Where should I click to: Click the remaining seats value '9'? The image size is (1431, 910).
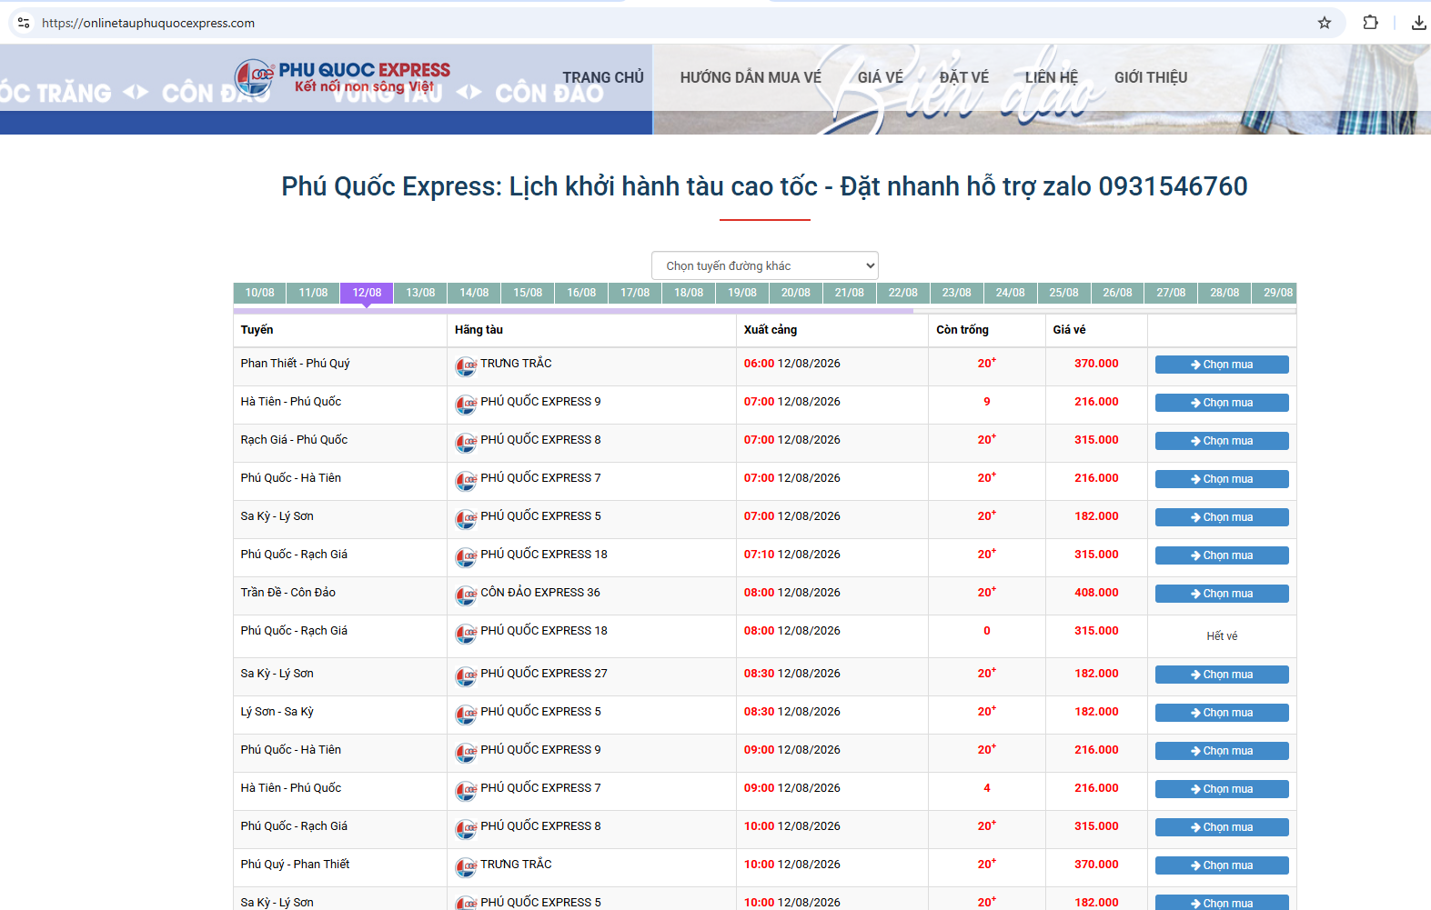[987, 402]
